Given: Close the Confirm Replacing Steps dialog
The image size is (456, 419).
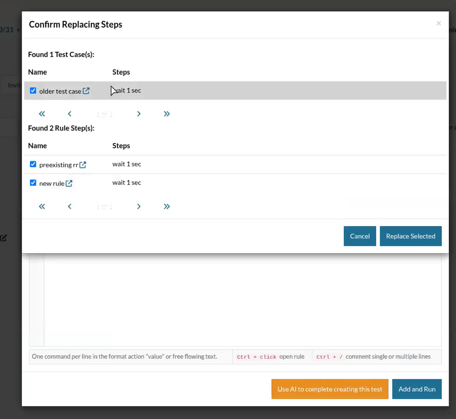Looking at the screenshot, I should (438, 23).
